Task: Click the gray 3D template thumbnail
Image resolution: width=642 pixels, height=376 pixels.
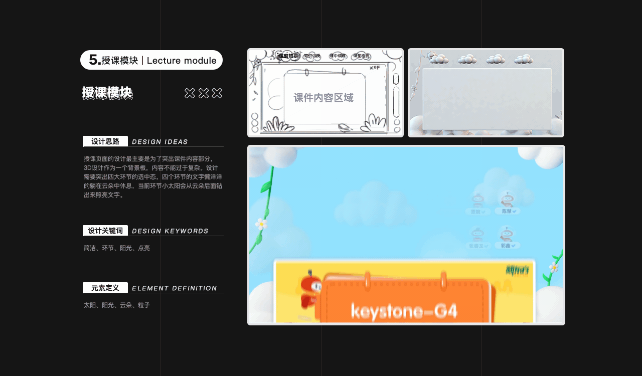Action: coord(486,92)
